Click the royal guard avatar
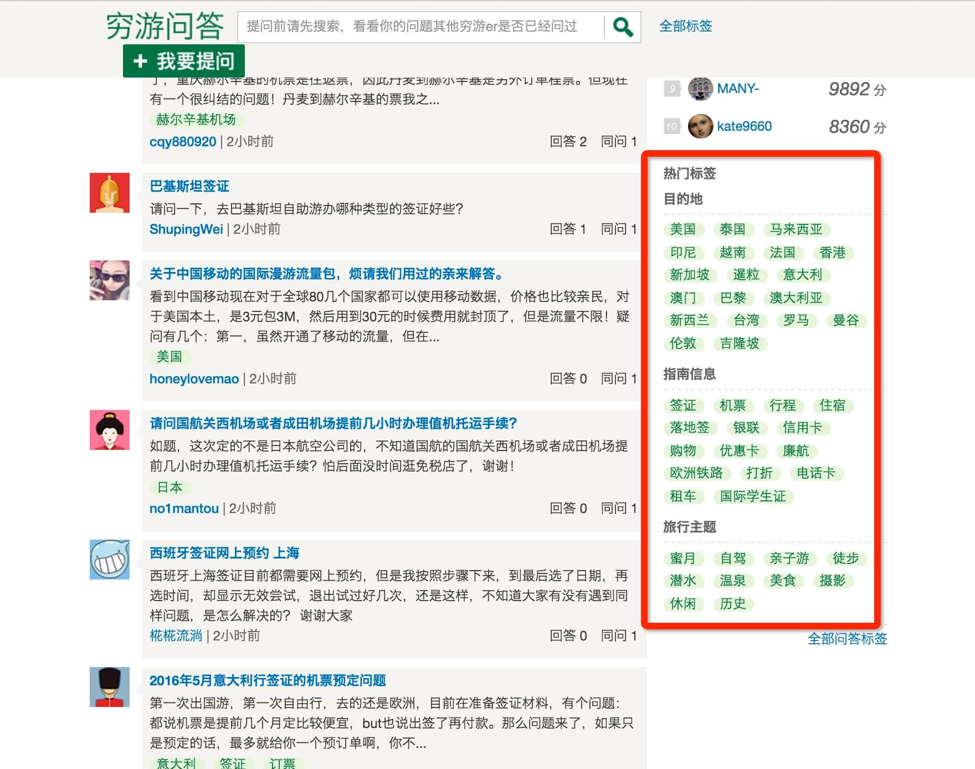This screenshot has height=769, width=975. (x=110, y=687)
